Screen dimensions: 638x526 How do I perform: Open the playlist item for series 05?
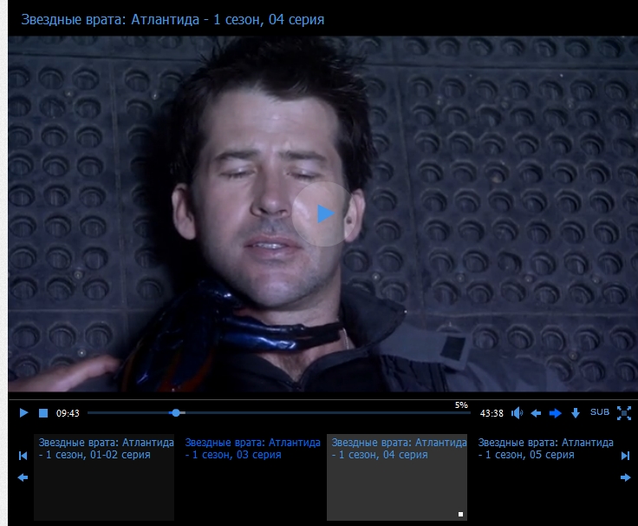pyautogui.click(x=544, y=477)
